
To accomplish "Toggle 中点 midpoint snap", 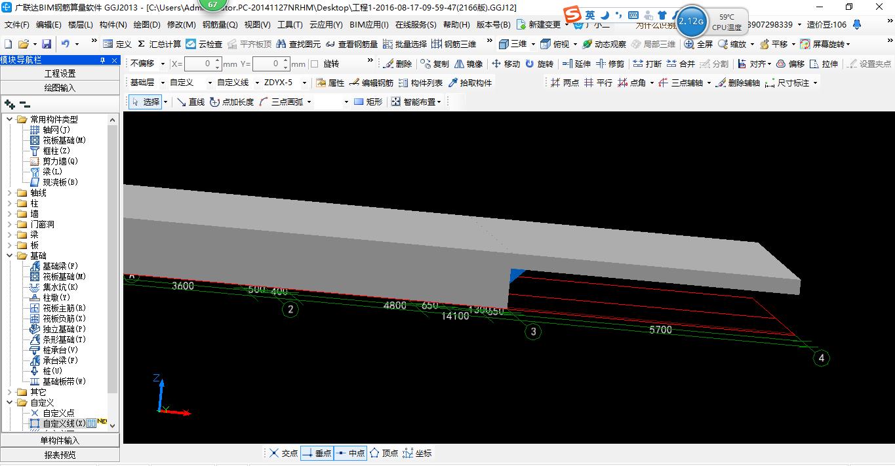I will point(350,453).
